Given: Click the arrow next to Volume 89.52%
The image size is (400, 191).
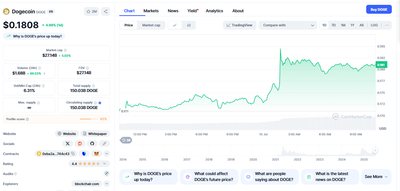Looking at the screenshot, I should 44,73.
